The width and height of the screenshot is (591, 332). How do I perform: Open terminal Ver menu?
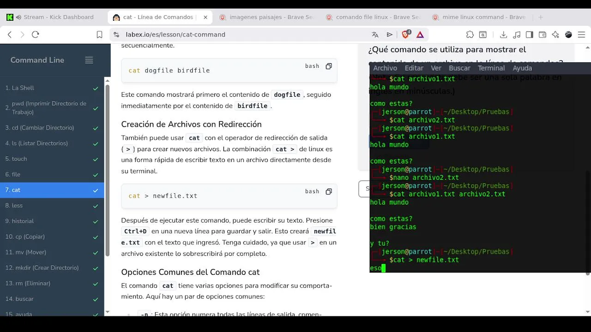(436, 68)
